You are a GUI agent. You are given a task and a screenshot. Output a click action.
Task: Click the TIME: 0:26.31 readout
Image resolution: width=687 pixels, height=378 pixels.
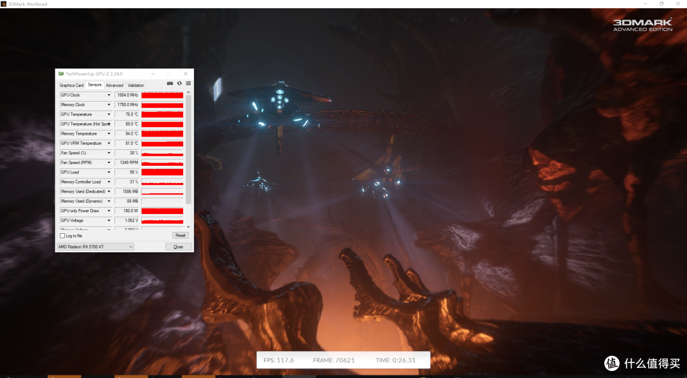click(x=395, y=360)
